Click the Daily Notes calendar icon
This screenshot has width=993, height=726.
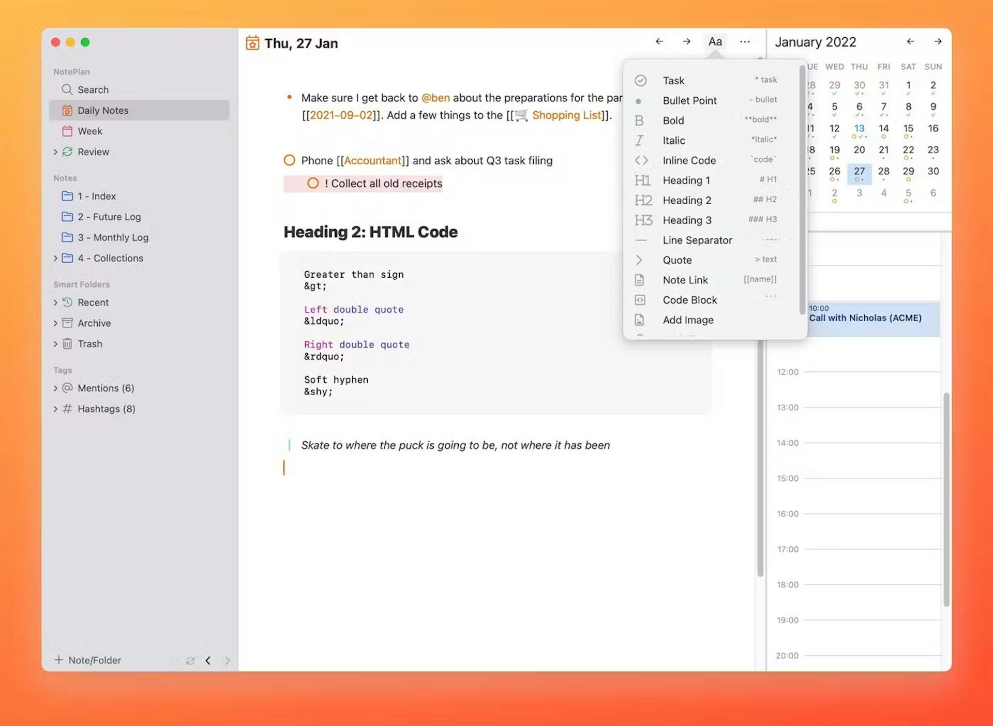point(67,110)
